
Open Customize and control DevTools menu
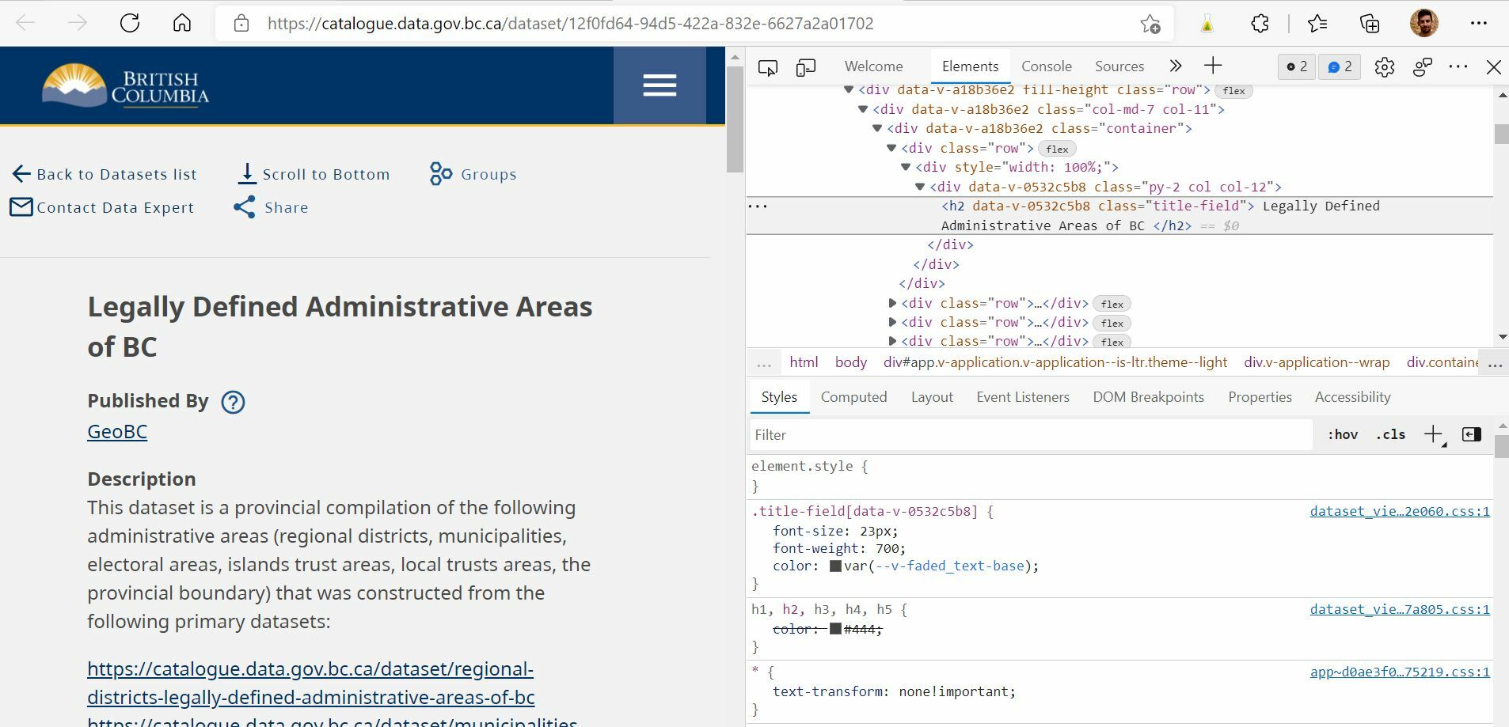click(1458, 67)
